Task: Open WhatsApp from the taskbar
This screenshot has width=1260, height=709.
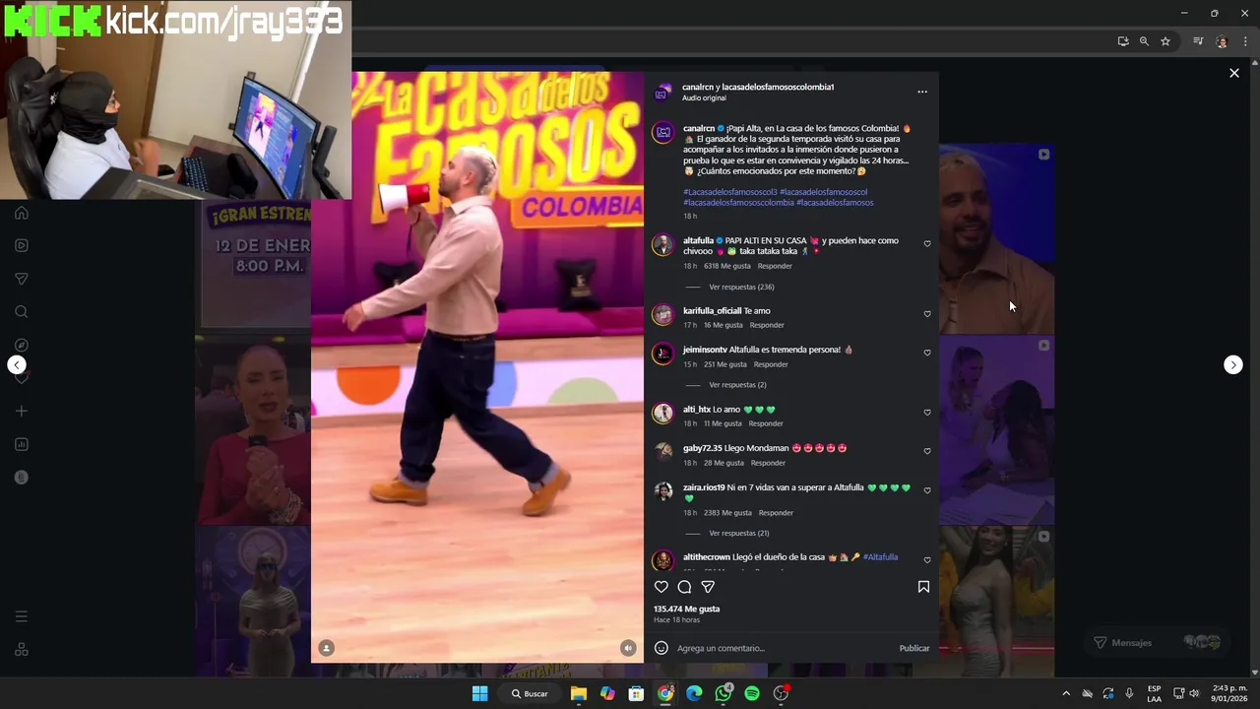Action: (724, 693)
